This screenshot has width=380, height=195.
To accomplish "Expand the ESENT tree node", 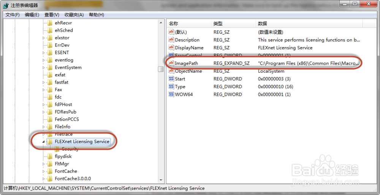I will coord(44,52).
